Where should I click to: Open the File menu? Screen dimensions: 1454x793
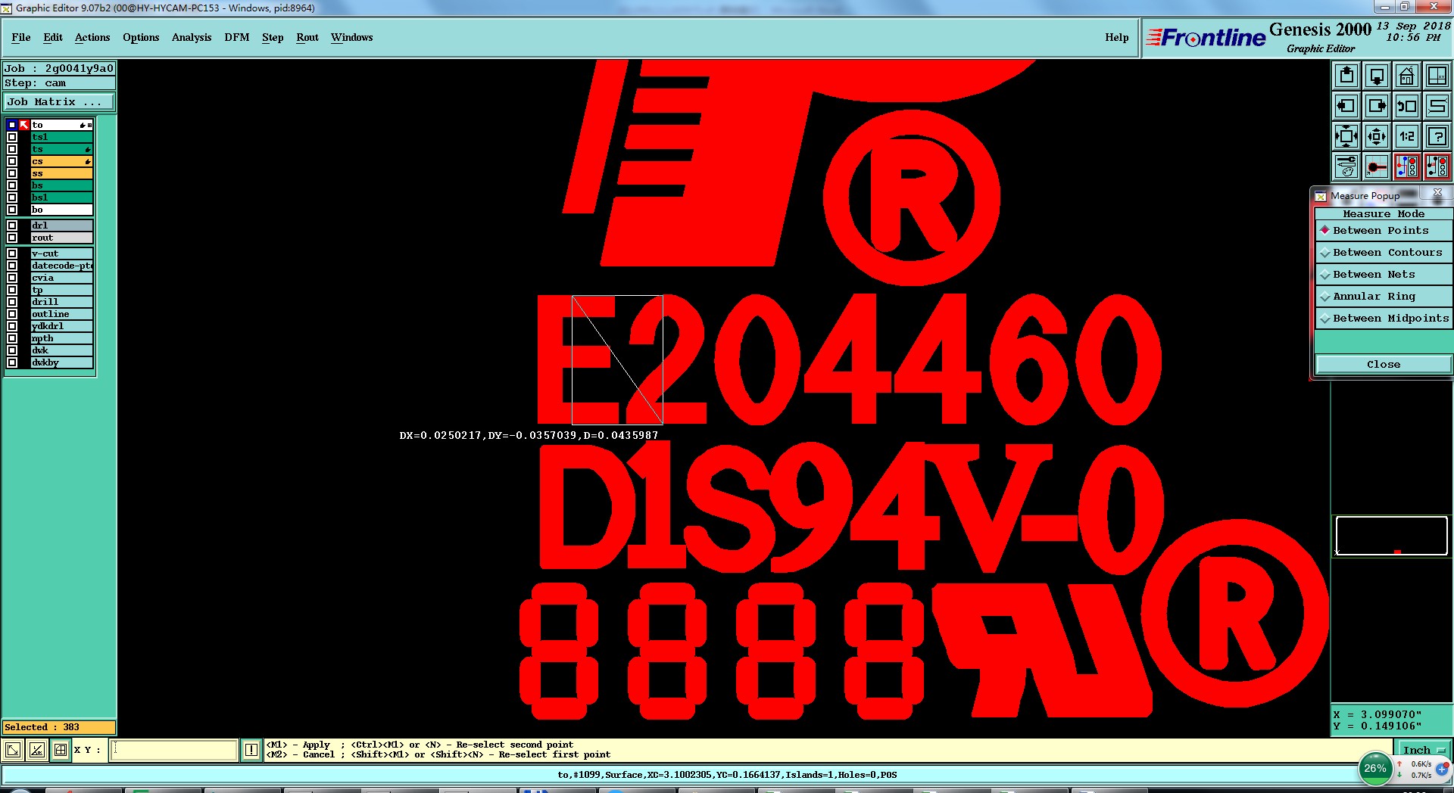21,37
